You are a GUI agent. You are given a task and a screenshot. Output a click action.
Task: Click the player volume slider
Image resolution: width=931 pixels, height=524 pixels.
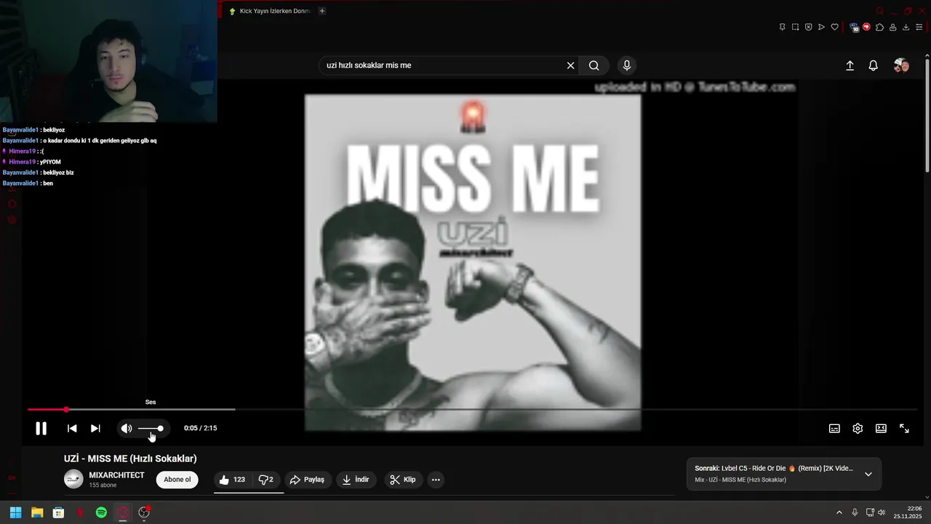point(151,429)
